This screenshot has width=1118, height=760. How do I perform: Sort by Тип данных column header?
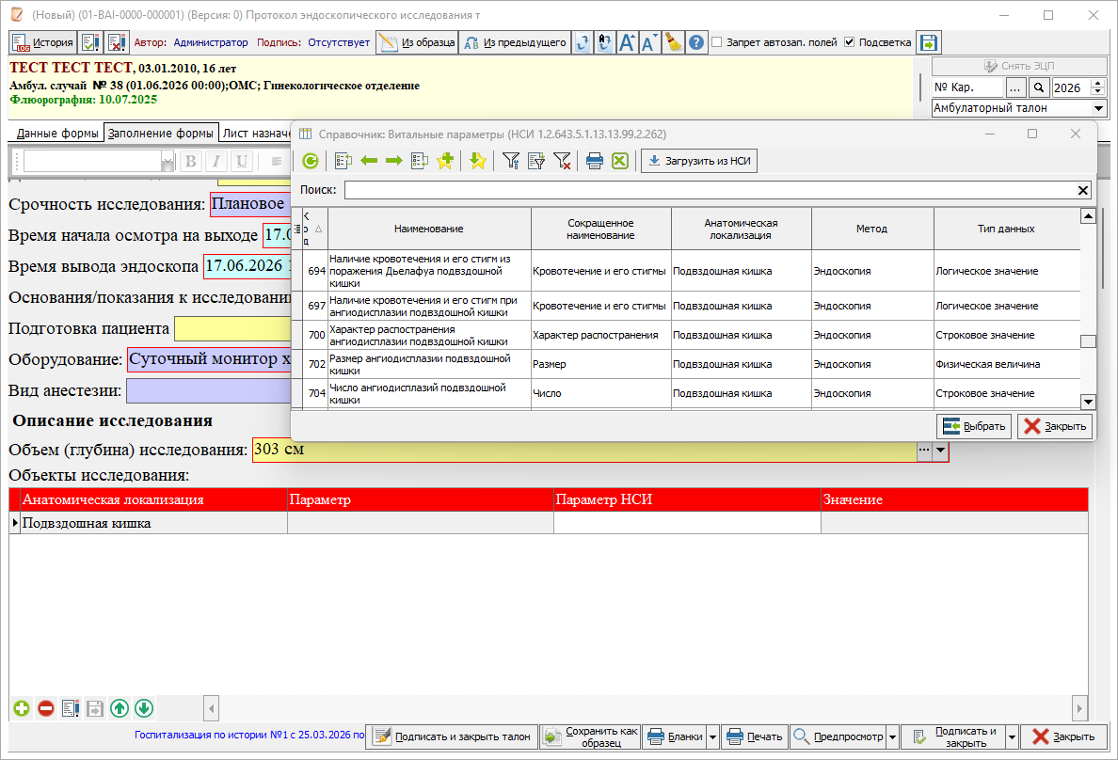(x=1006, y=229)
